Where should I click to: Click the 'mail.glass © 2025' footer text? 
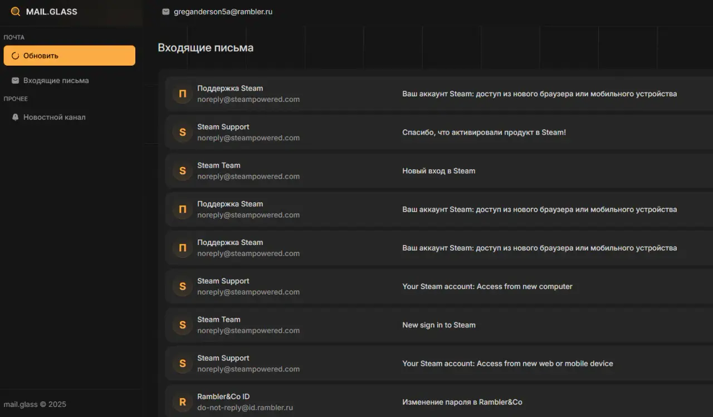(35, 404)
